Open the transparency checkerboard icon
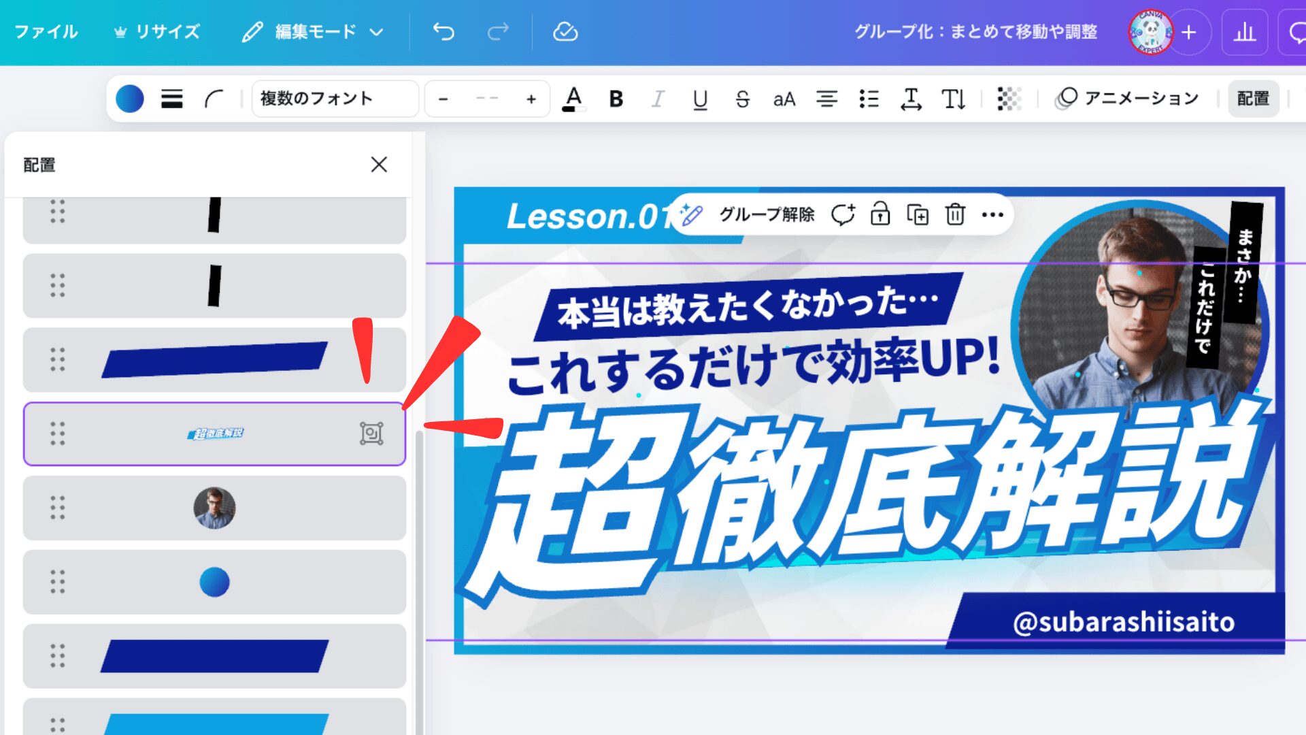The width and height of the screenshot is (1306, 735). (1009, 99)
